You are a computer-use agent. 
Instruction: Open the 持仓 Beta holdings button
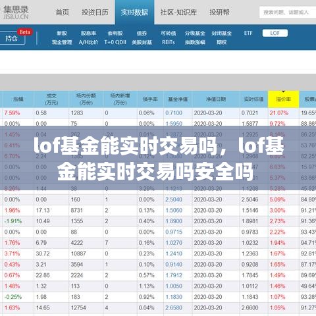coord(13,38)
